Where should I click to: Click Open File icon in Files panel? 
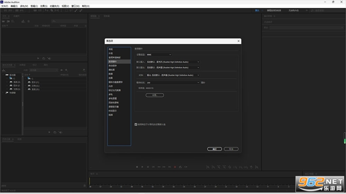(3, 21)
